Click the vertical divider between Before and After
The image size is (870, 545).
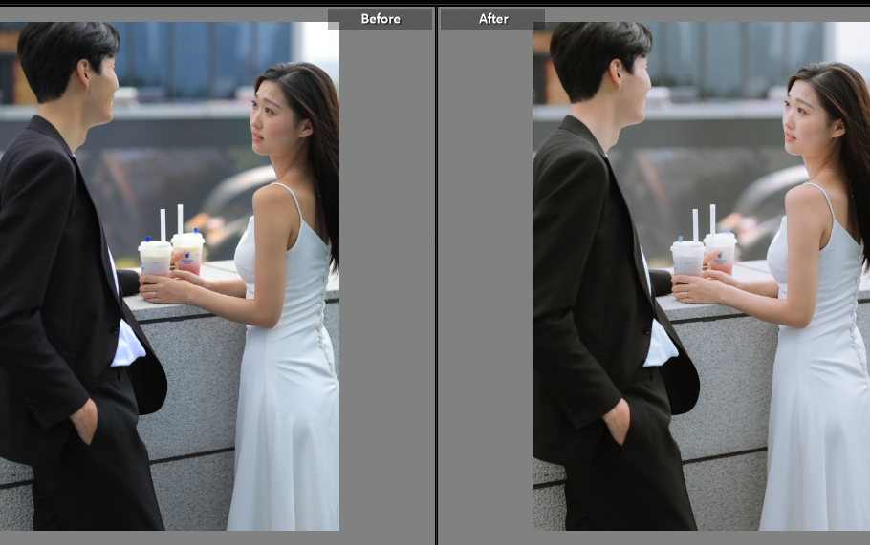tap(437, 277)
